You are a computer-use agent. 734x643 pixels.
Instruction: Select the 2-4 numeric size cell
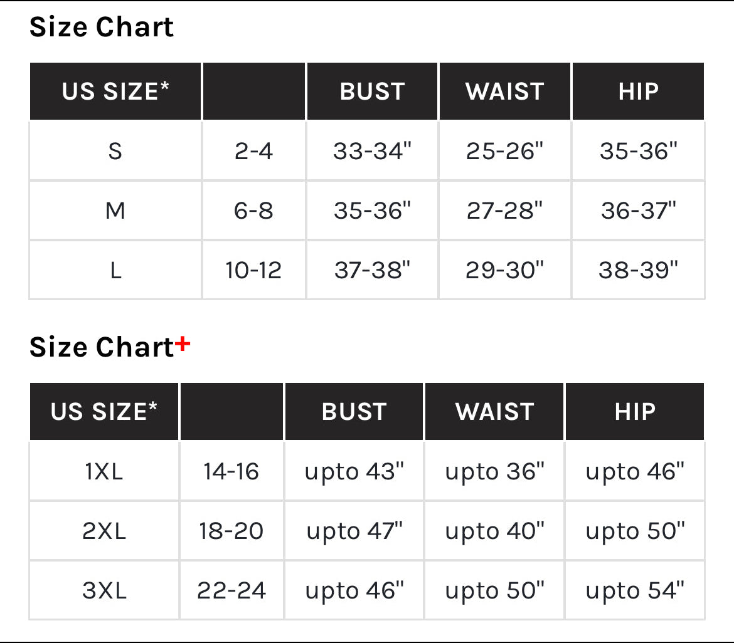pyautogui.click(x=253, y=151)
